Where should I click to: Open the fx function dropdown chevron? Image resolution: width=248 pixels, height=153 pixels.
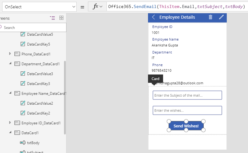pyautogui.click(x=101, y=6)
